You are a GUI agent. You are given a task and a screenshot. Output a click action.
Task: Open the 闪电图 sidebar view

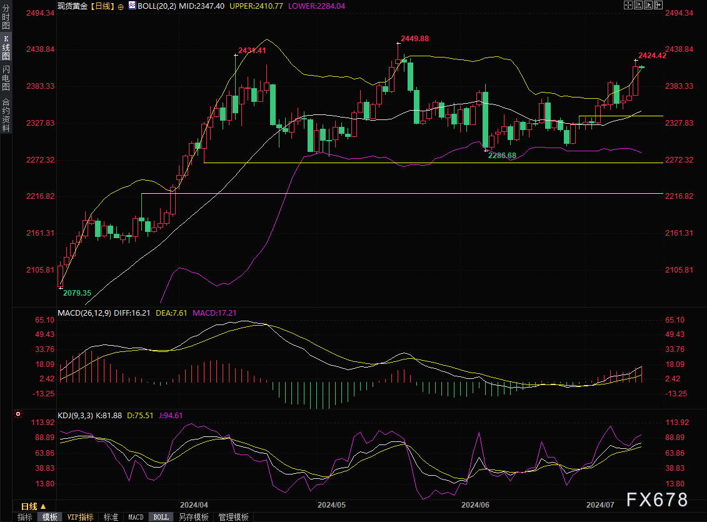tap(6, 78)
